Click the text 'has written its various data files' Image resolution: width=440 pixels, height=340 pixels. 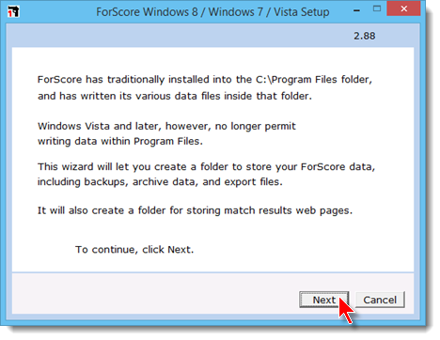[175, 96]
